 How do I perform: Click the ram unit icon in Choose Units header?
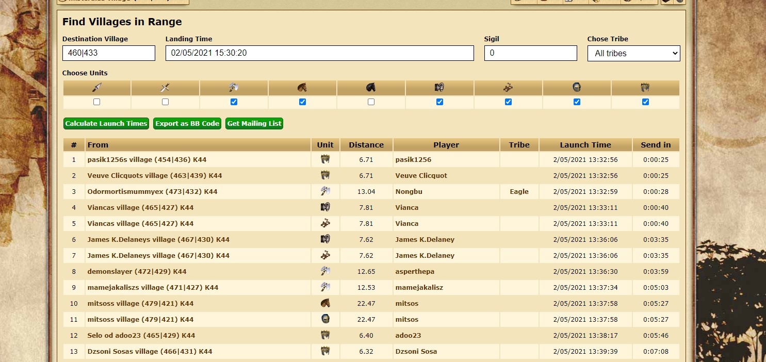[x=439, y=88]
